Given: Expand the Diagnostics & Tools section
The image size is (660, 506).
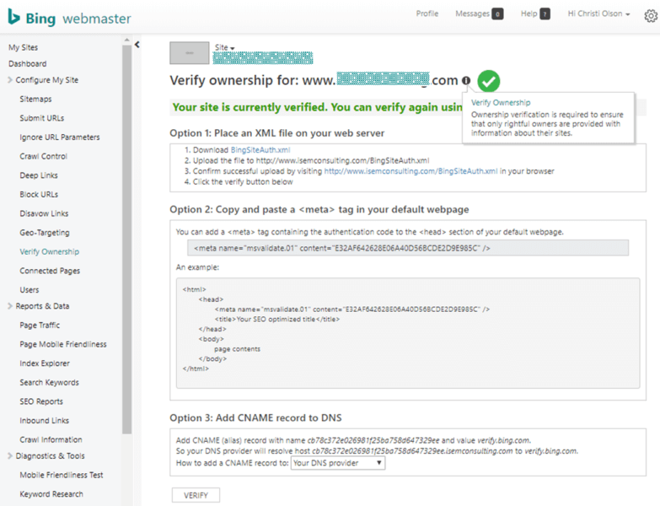Looking at the screenshot, I should (x=46, y=455).
